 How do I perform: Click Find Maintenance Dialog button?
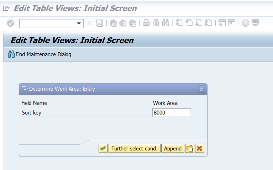tap(40, 54)
